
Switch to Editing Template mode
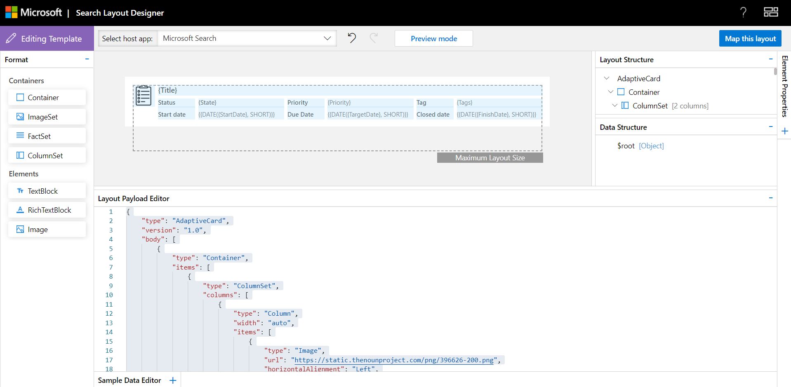[47, 38]
